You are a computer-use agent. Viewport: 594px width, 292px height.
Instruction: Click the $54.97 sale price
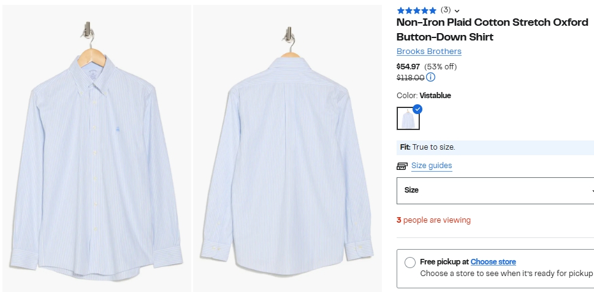coord(408,66)
